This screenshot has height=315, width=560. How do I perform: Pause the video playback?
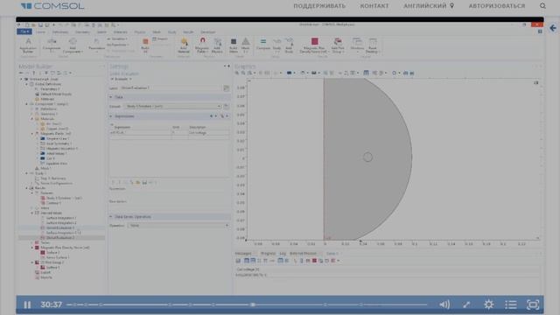(x=27, y=304)
